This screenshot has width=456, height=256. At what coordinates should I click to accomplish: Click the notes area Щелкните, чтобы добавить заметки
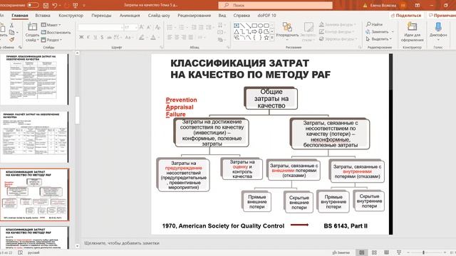click(122, 243)
